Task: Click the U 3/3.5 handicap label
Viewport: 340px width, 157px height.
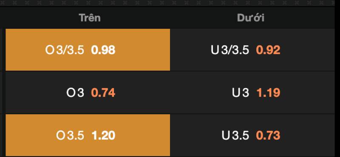Action: coord(230,50)
